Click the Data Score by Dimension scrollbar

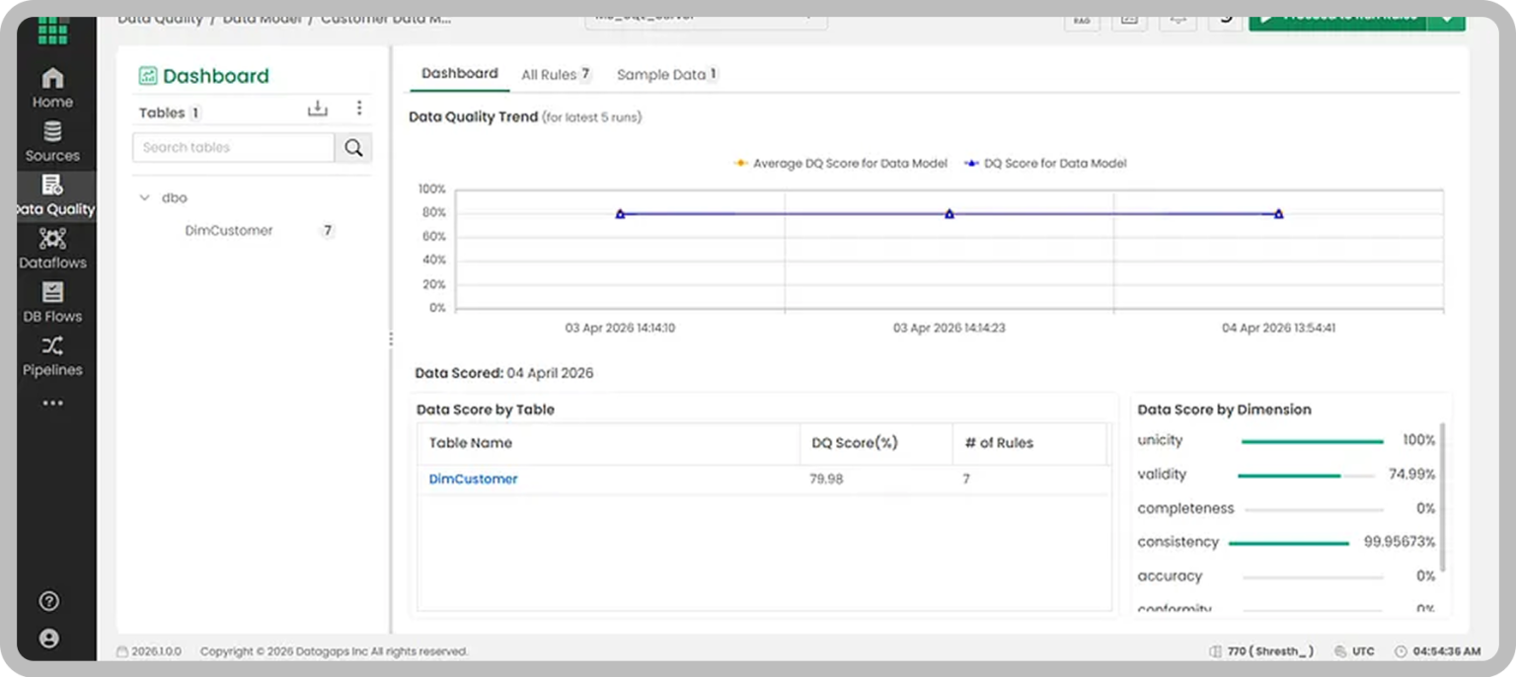pos(1443,496)
